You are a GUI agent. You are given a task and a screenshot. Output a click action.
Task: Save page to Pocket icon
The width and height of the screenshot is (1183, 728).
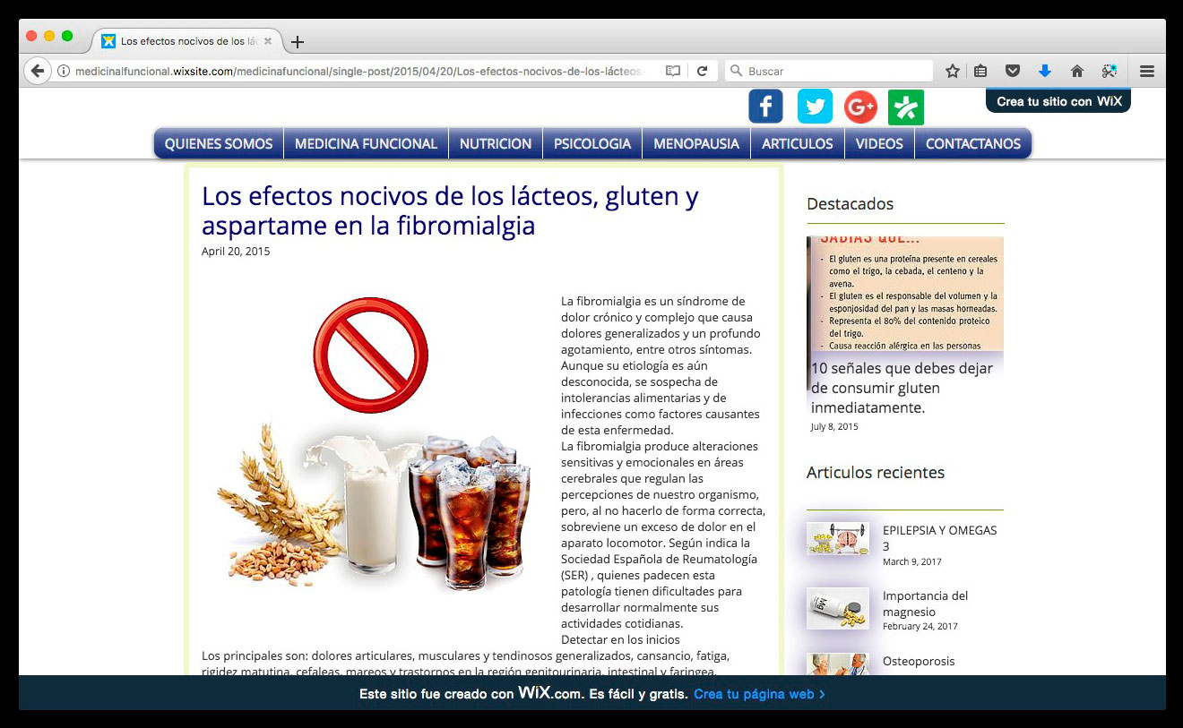(1013, 71)
